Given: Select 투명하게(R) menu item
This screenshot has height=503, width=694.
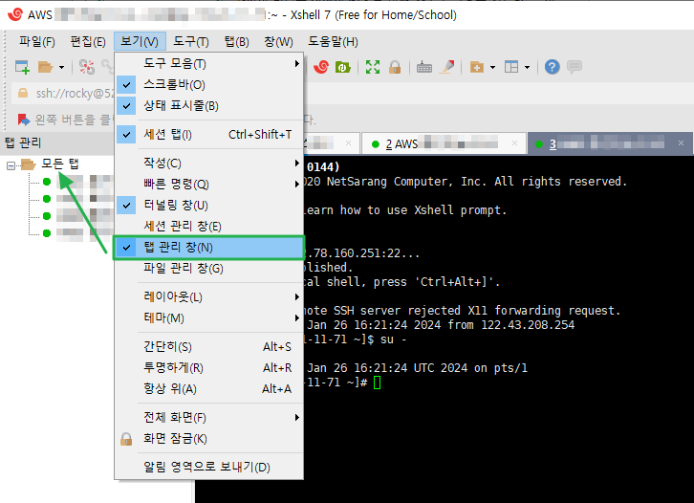Looking at the screenshot, I should 209,367.
